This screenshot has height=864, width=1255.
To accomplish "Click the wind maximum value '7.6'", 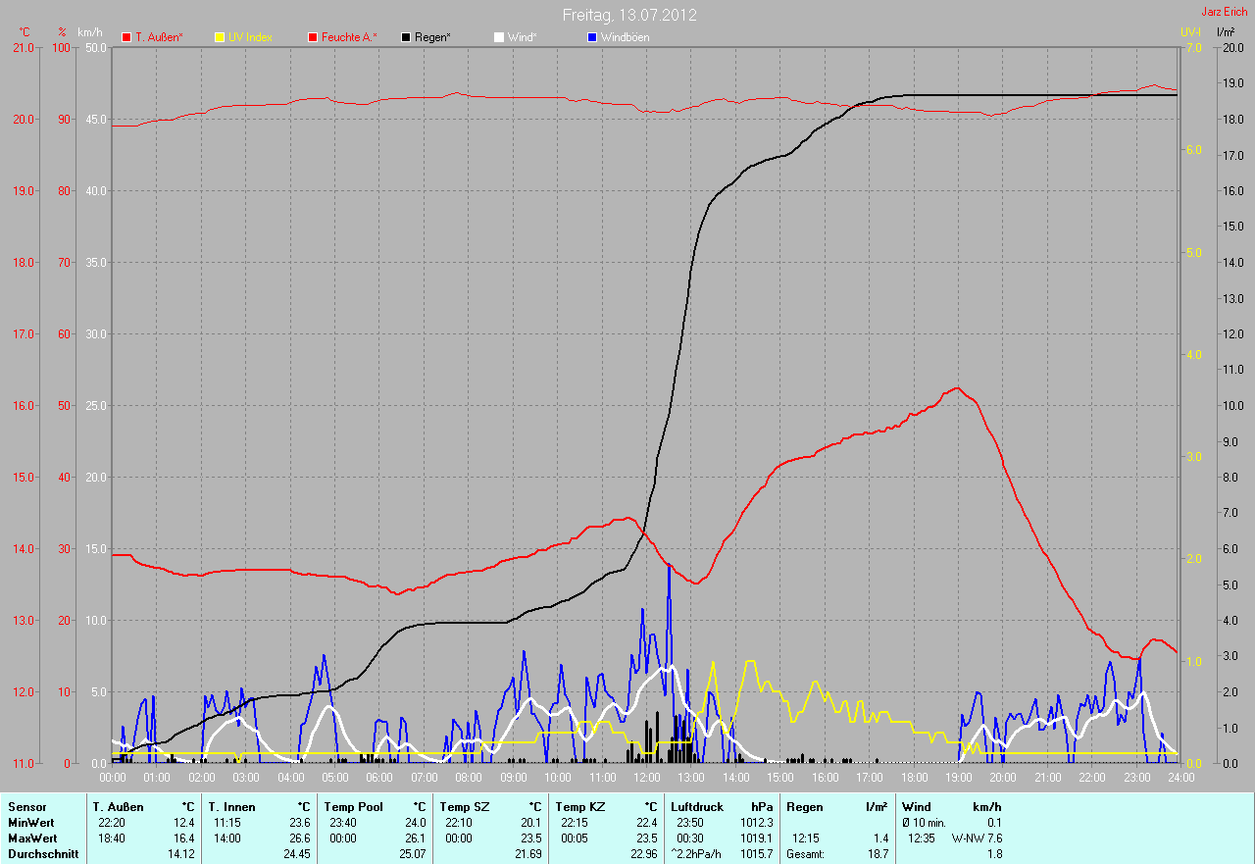I will 994,839.
